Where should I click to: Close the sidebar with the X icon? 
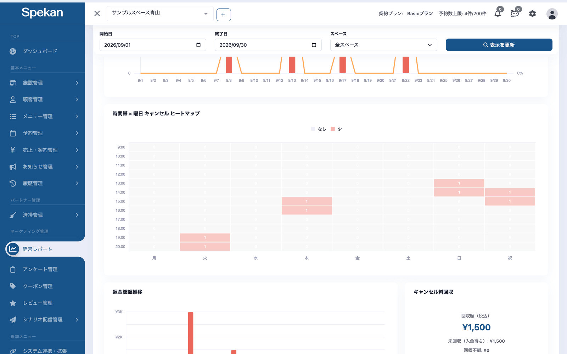pyautogui.click(x=97, y=13)
